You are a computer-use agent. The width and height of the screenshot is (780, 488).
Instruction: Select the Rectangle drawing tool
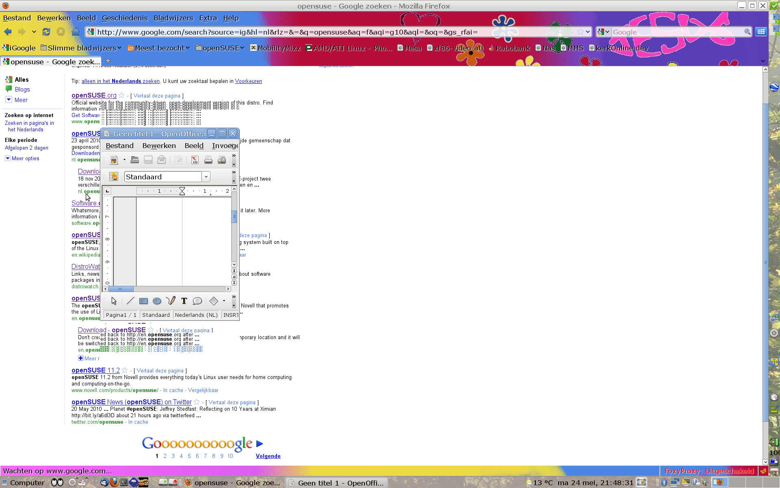[x=143, y=301]
